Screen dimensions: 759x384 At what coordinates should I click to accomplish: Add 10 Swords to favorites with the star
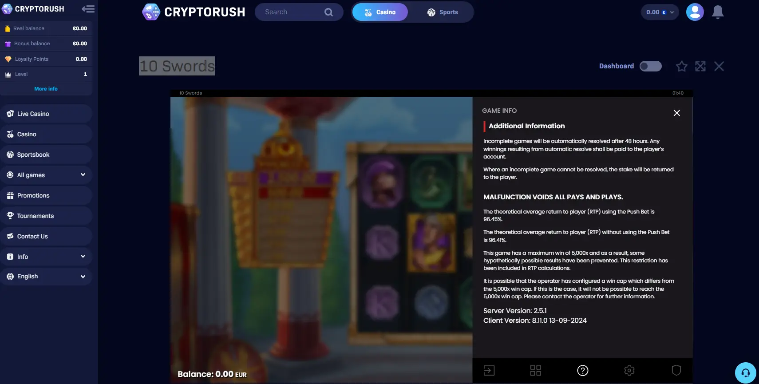pyautogui.click(x=681, y=66)
